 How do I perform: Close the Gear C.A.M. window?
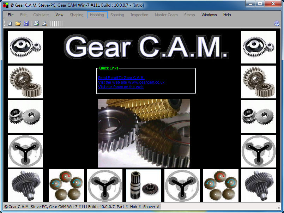click(273, 4)
